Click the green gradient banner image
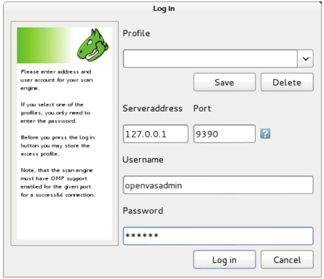This screenshot has width=324, height=279. 65,45
